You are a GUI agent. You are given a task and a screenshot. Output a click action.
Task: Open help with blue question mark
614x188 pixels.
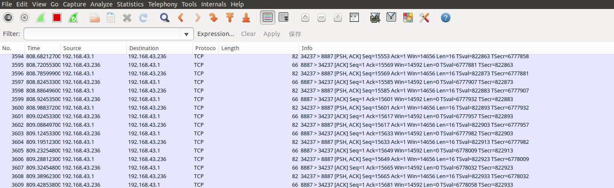coord(445,18)
